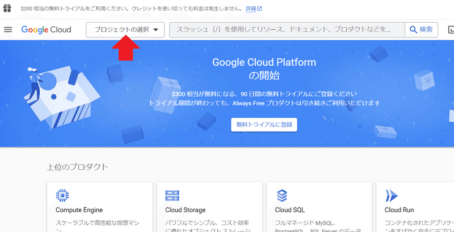Click the 検索 search button
Screen dimensions: 454x232
coord(421,30)
